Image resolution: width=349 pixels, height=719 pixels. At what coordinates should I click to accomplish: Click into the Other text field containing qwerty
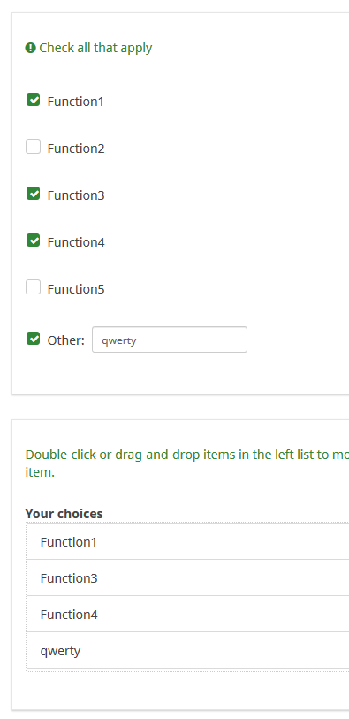[x=170, y=340]
